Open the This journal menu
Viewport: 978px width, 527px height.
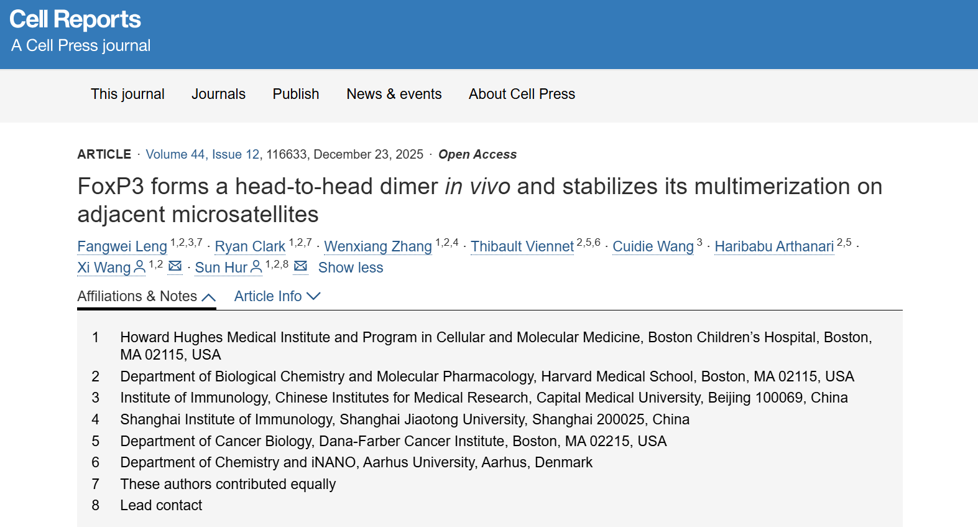click(127, 94)
